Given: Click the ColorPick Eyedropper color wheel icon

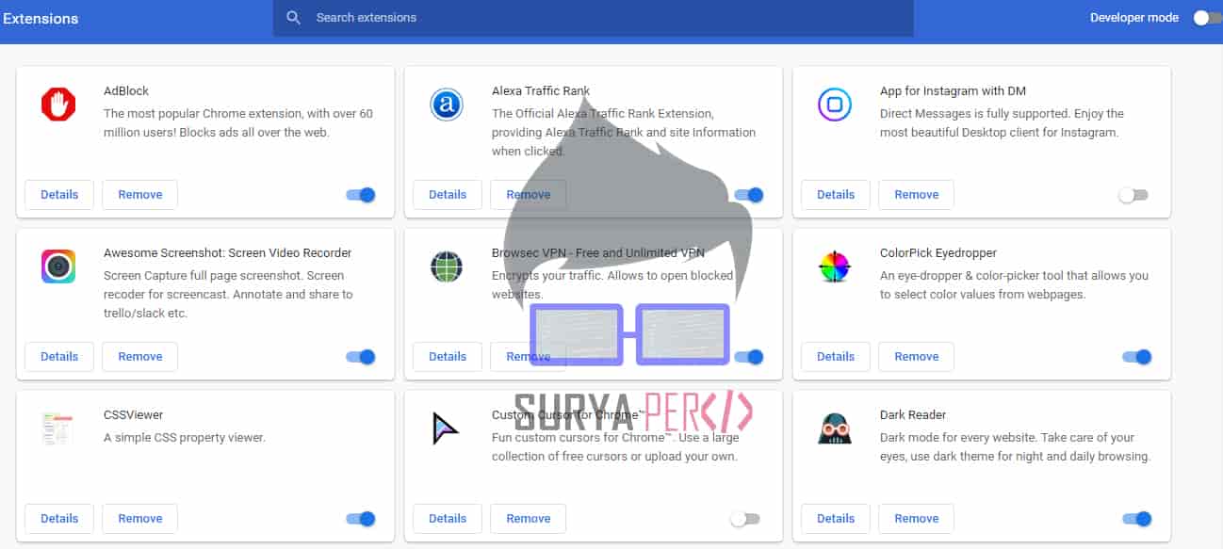Looking at the screenshot, I should point(835,266).
